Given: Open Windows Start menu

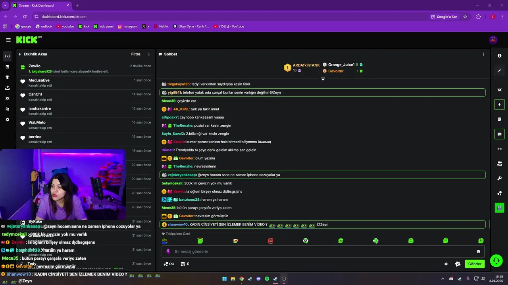Looking at the screenshot, I should click(x=225, y=279).
